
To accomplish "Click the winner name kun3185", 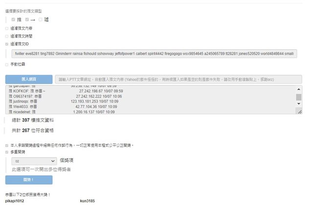I will point(88,201).
